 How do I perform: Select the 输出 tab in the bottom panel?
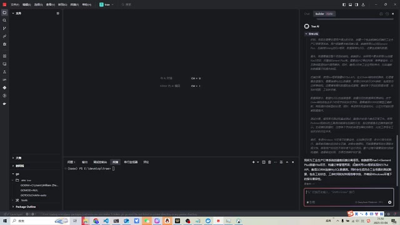[x=85, y=162]
